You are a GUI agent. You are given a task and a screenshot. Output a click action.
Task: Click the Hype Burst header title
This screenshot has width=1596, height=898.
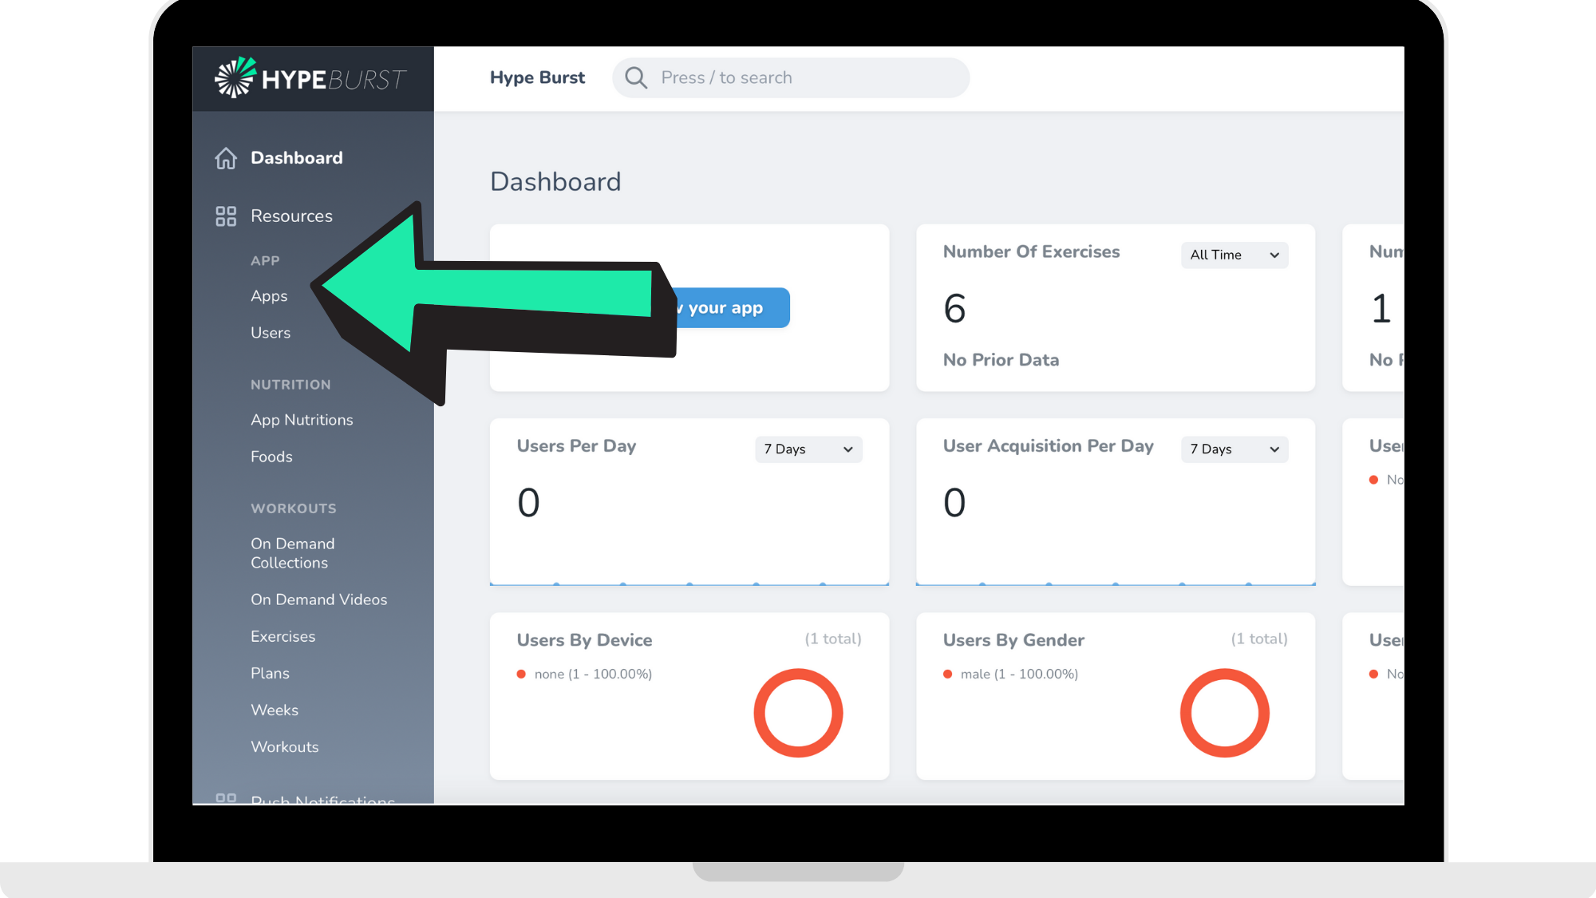[537, 78]
